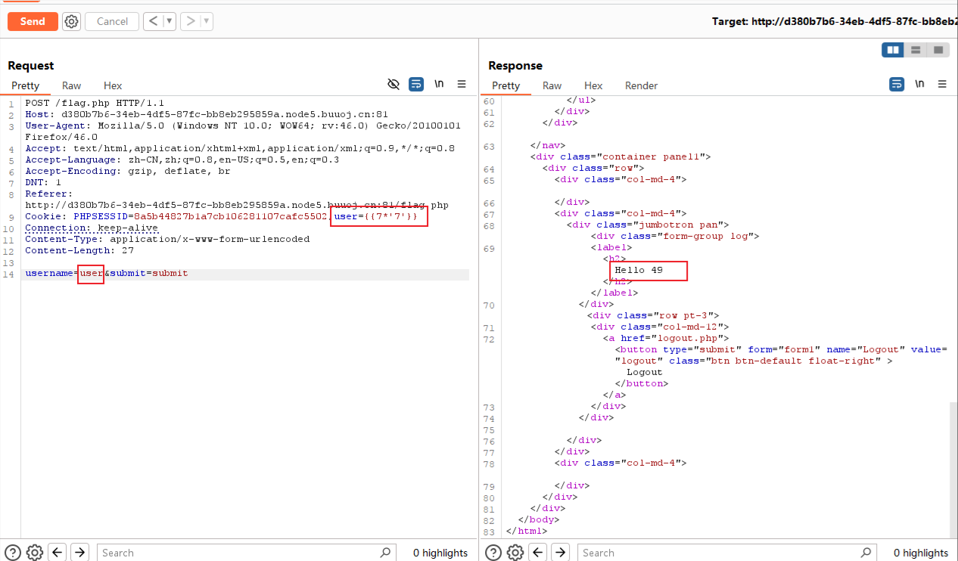
Task: Click the "Hello 49" response text
Action: click(639, 270)
